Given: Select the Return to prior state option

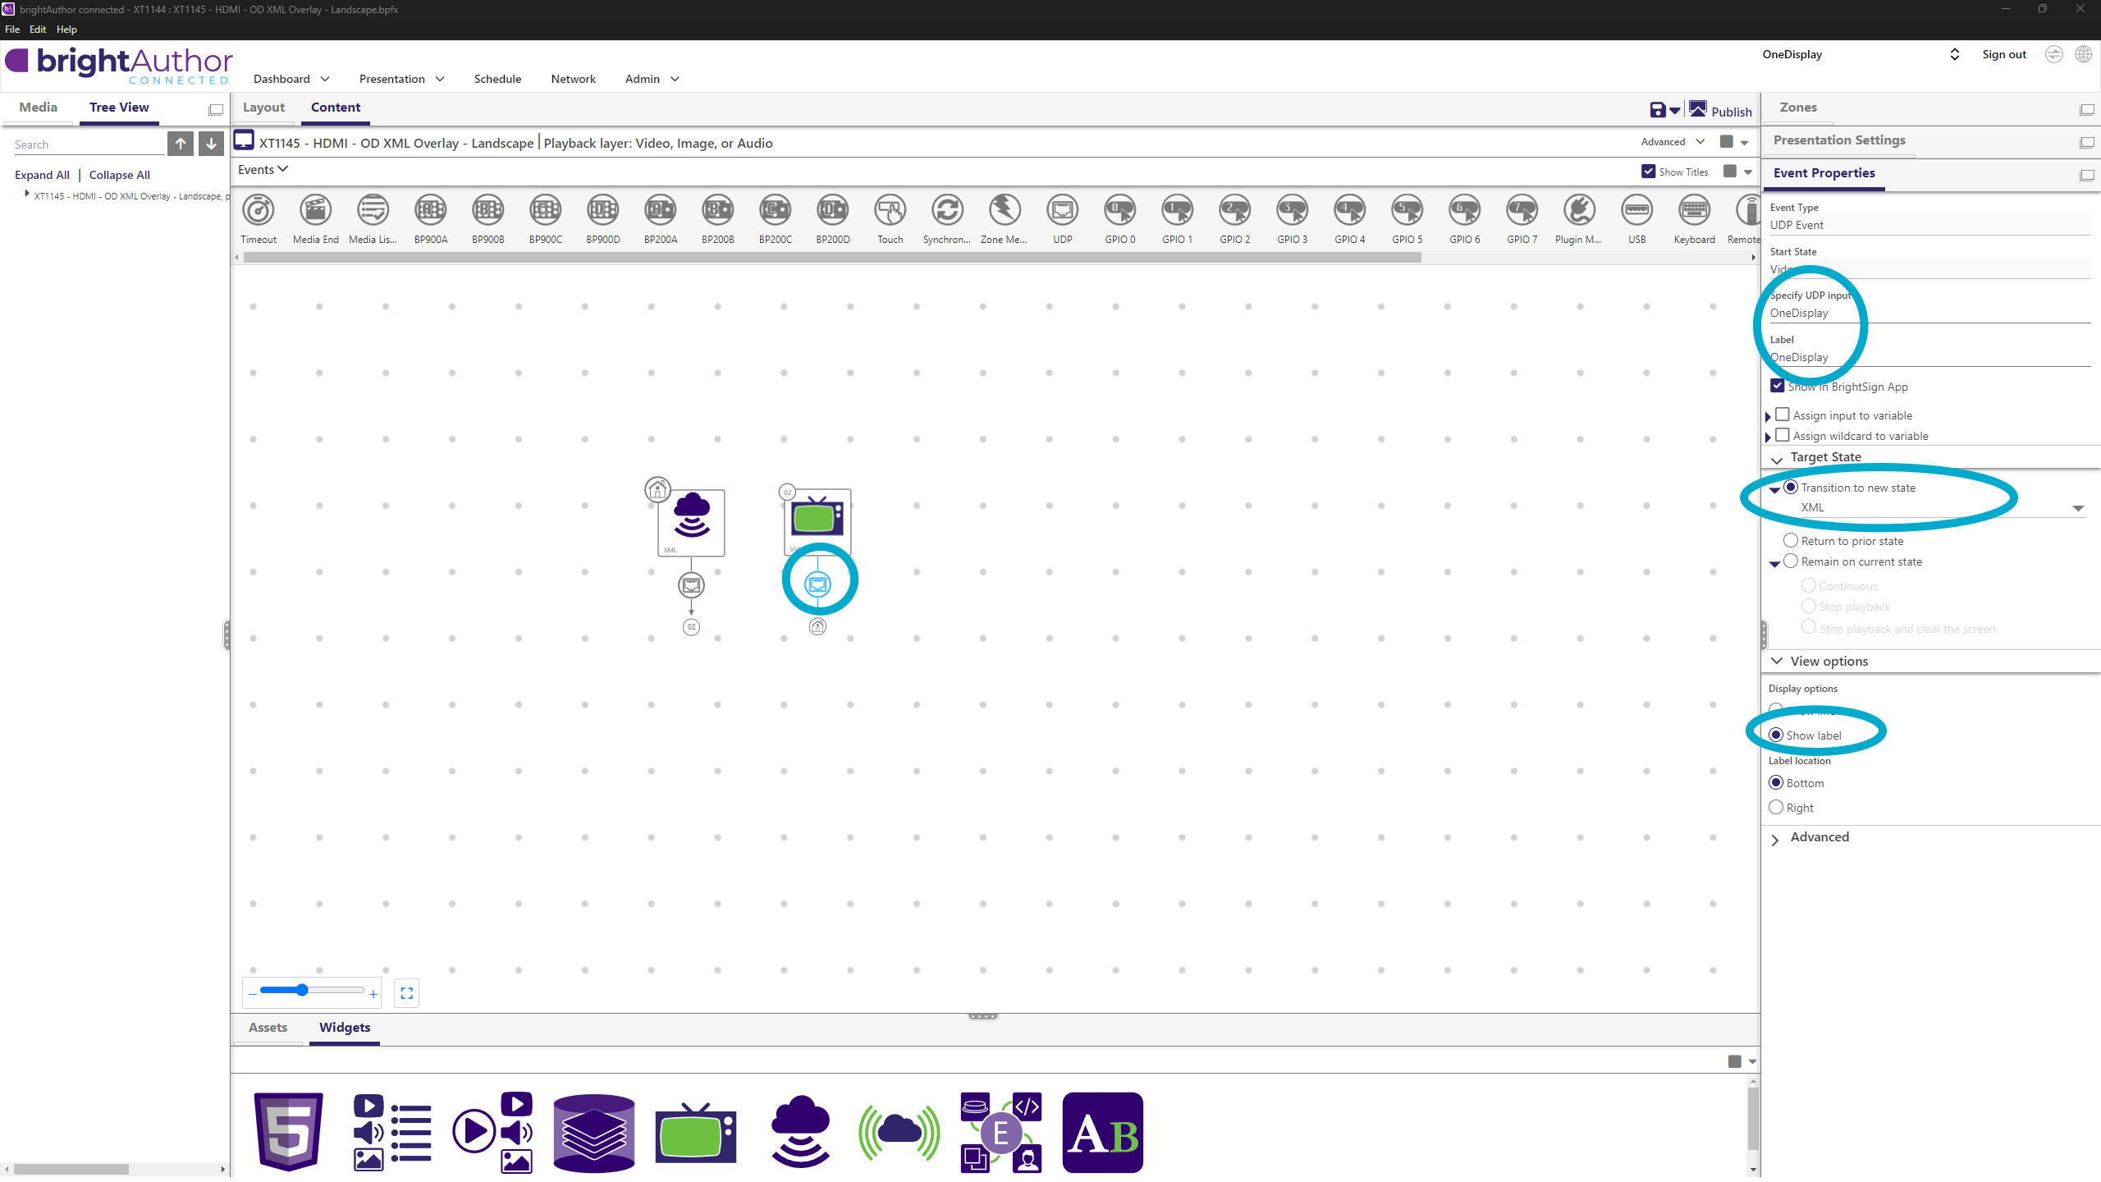Looking at the screenshot, I should click(x=1791, y=541).
